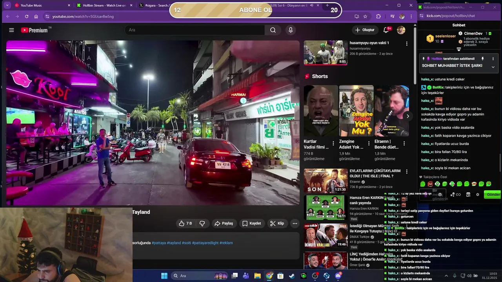Open Kick chat shop icon
This screenshot has height=282, width=502.
tap(468, 195)
